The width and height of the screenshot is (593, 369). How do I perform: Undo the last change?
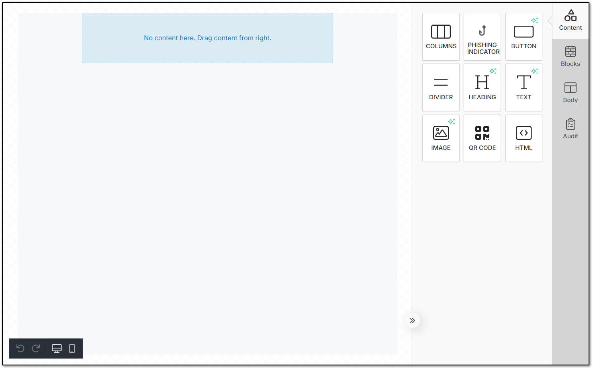[x=20, y=348]
